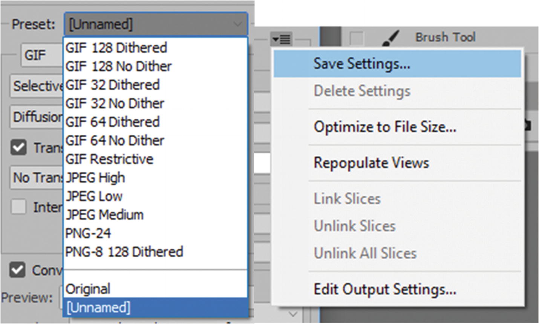Toggle the Transparency checkbox
Screen dimensions: 539x324
(18, 147)
